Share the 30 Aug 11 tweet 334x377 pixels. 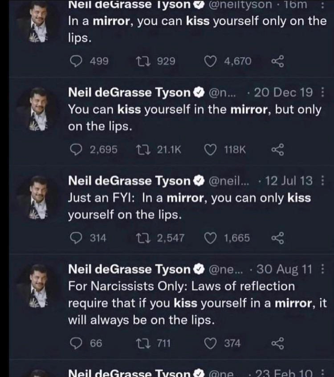(x=277, y=343)
